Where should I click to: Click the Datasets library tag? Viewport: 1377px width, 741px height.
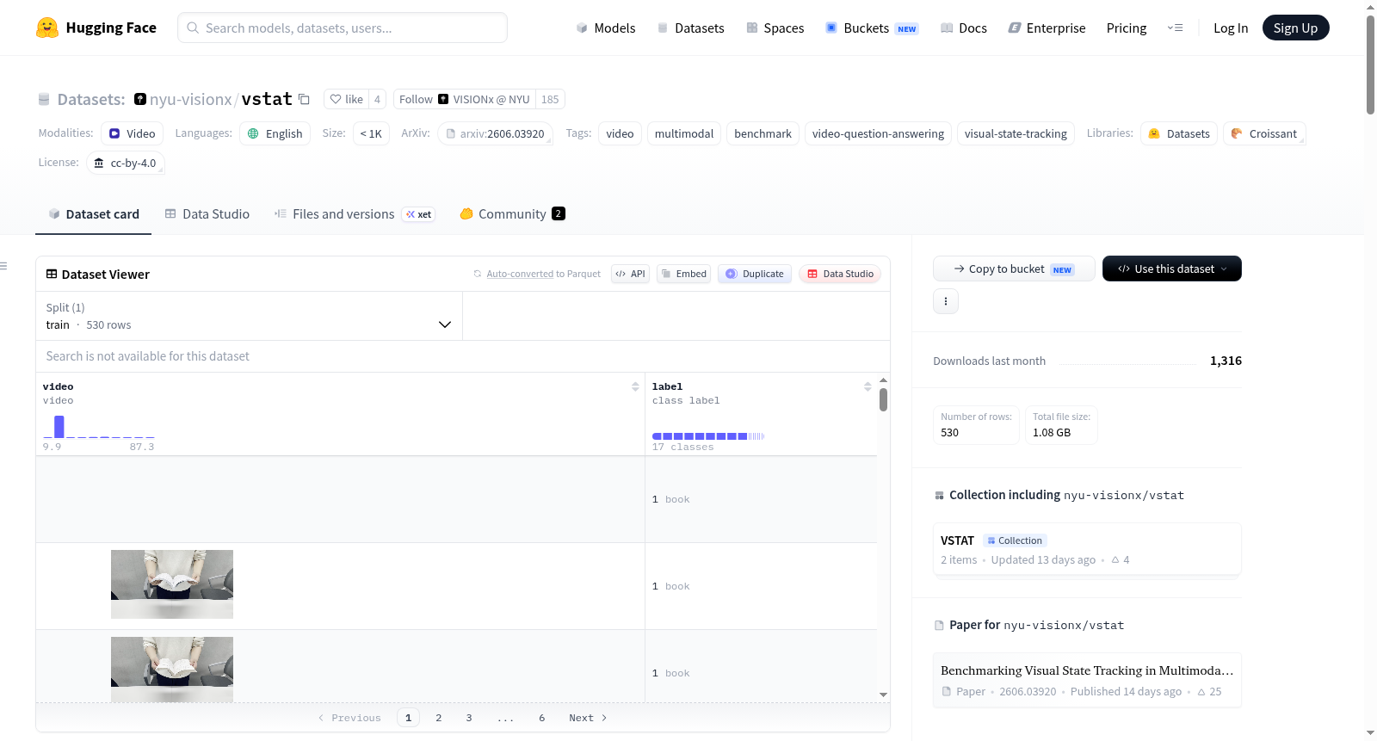tap(1179, 133)
